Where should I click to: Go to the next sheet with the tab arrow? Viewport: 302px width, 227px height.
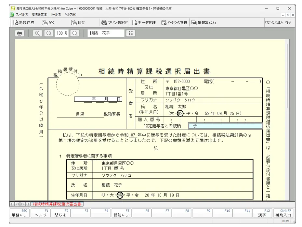(x=22, y=204)
